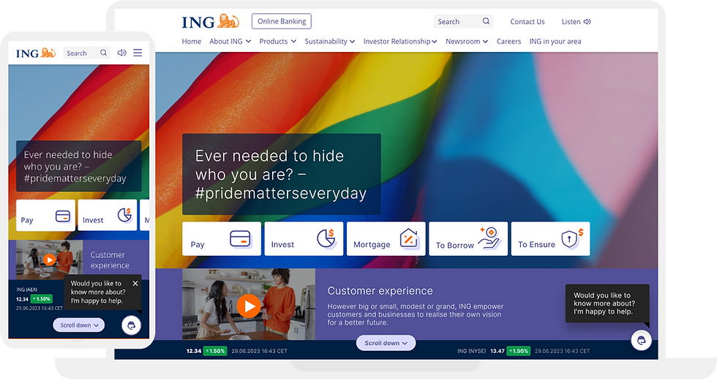Click the Online Banking button
This screenshot has width=717, height=380.
click(x=282, y=21)
